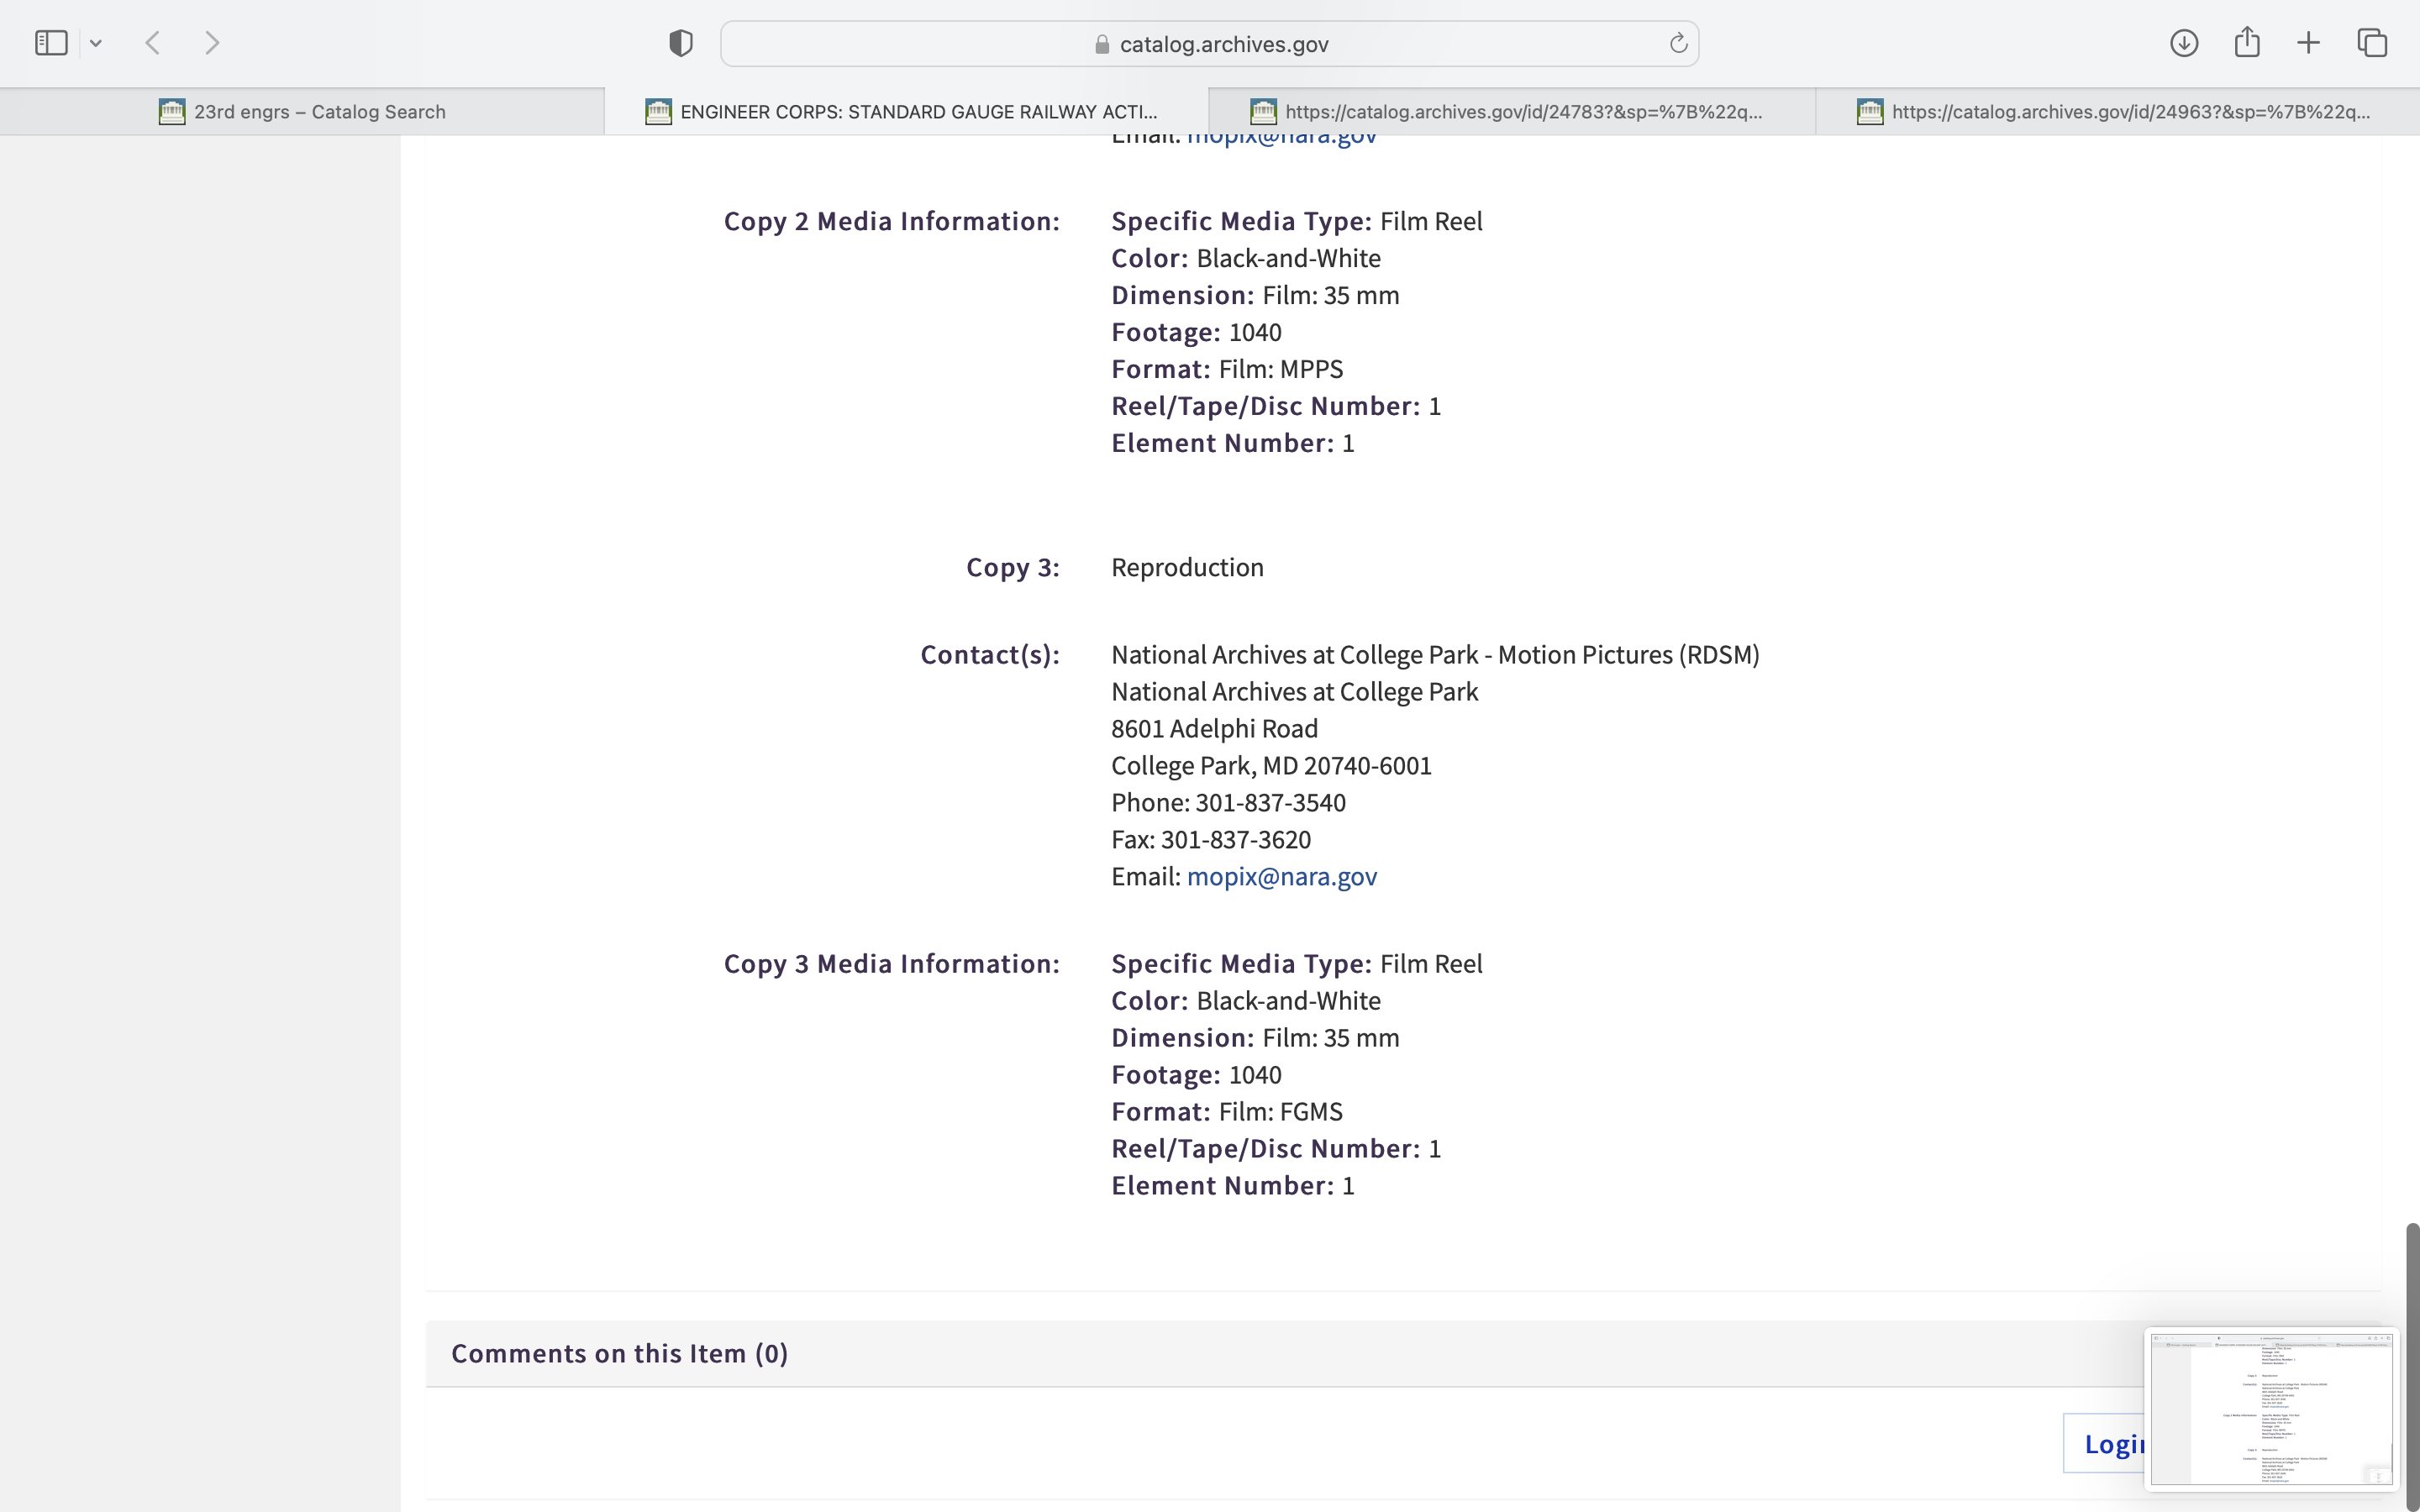This screenshot has height=1512, width=2420.
Task: Click the page vertical scrollbar thumb
Action: point(2411,1360)
